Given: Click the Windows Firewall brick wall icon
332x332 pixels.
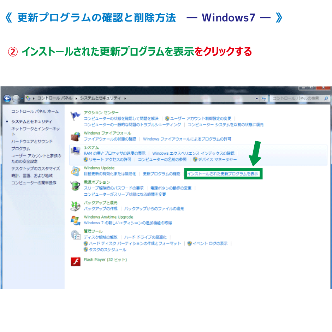Looking at the screenshot, I should coord(75,136).
